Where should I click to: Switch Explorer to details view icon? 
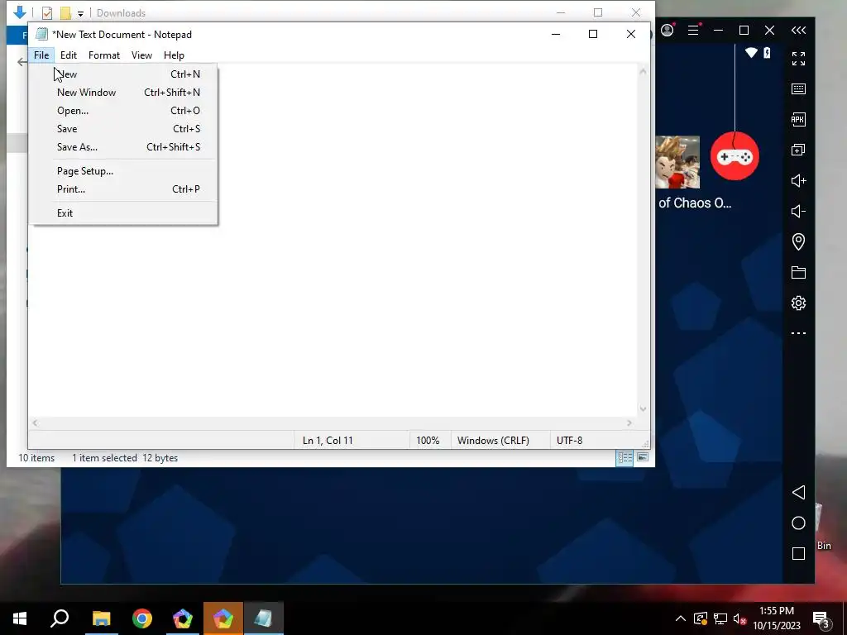click(x=625, y=458)
